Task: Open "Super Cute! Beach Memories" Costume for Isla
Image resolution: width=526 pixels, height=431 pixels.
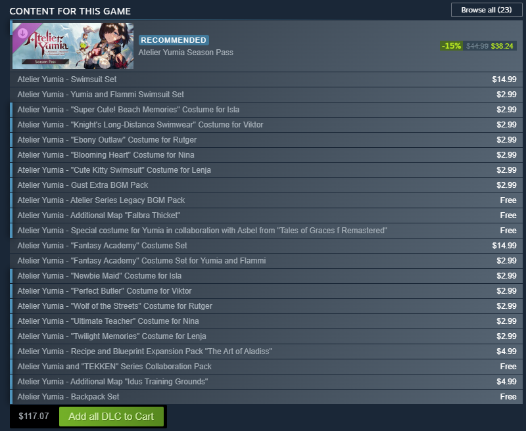Action: (266, 110)
